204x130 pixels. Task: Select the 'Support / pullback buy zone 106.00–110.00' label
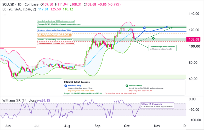coord(55,39)
